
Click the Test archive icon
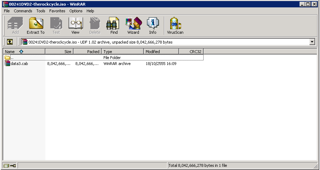coord(56,26)
